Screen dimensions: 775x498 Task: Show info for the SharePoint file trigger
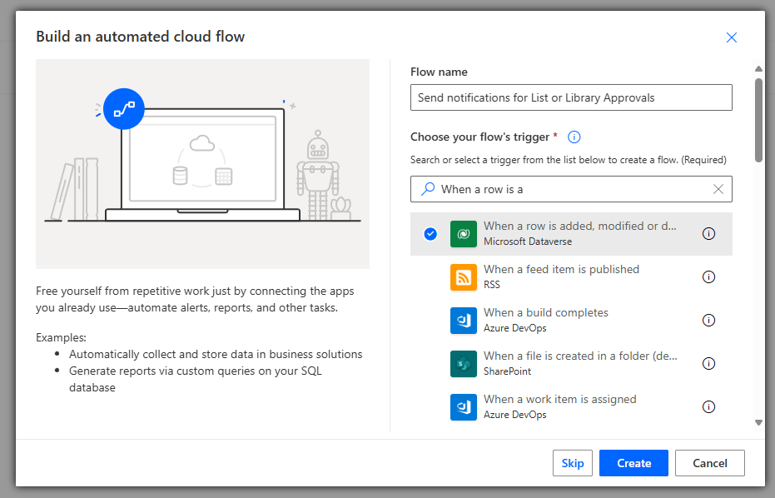708,363
